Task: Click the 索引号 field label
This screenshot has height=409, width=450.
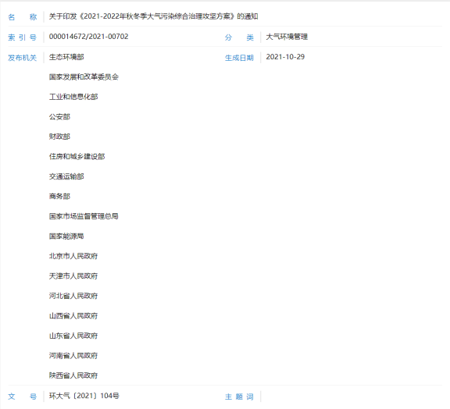Action: coord(23,37)
